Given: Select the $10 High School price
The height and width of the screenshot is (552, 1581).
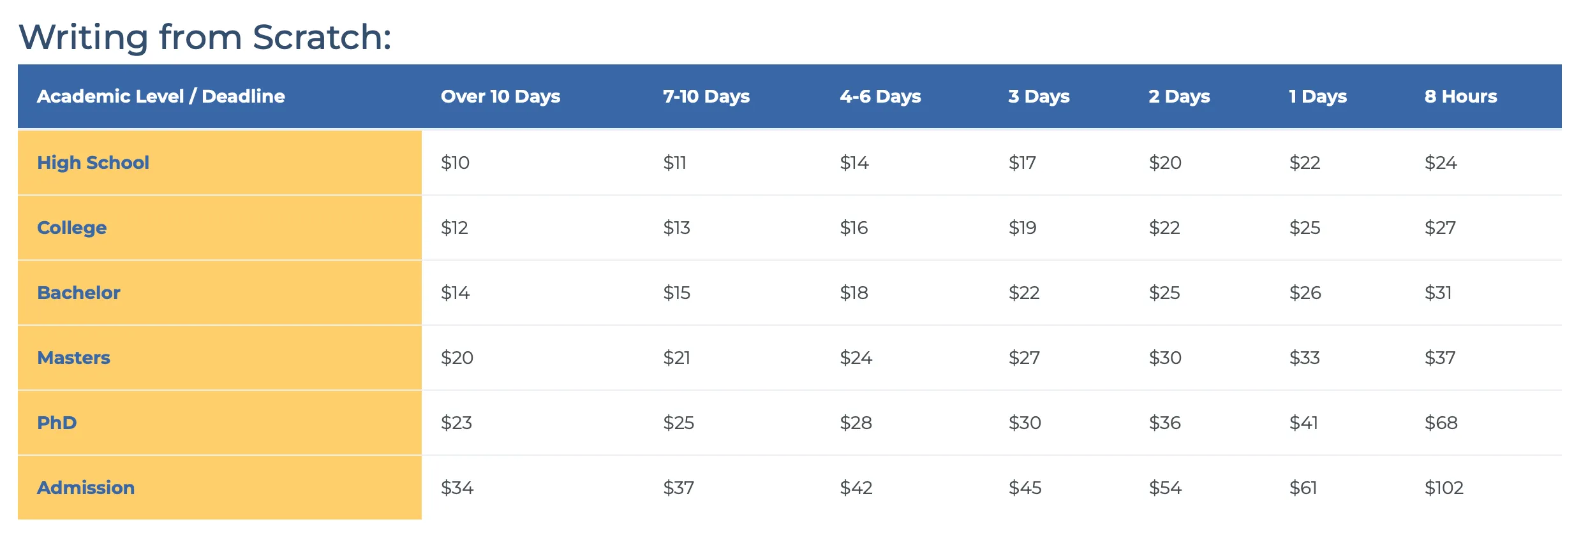Looking at the screenshot, I should click(x=455, y=163).
